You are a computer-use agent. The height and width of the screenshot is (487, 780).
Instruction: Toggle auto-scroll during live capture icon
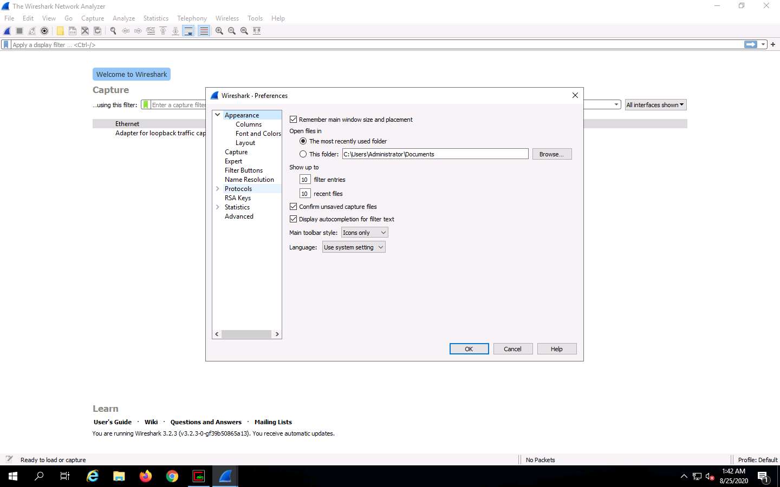point(188,31)
